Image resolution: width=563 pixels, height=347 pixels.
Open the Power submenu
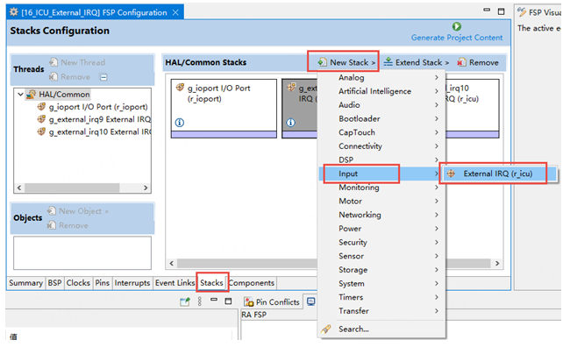pos(381,229)
